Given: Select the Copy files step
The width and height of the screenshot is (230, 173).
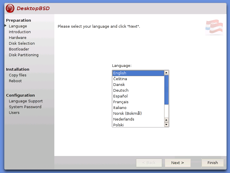Looking at the screenshot, I should point(18,75).
